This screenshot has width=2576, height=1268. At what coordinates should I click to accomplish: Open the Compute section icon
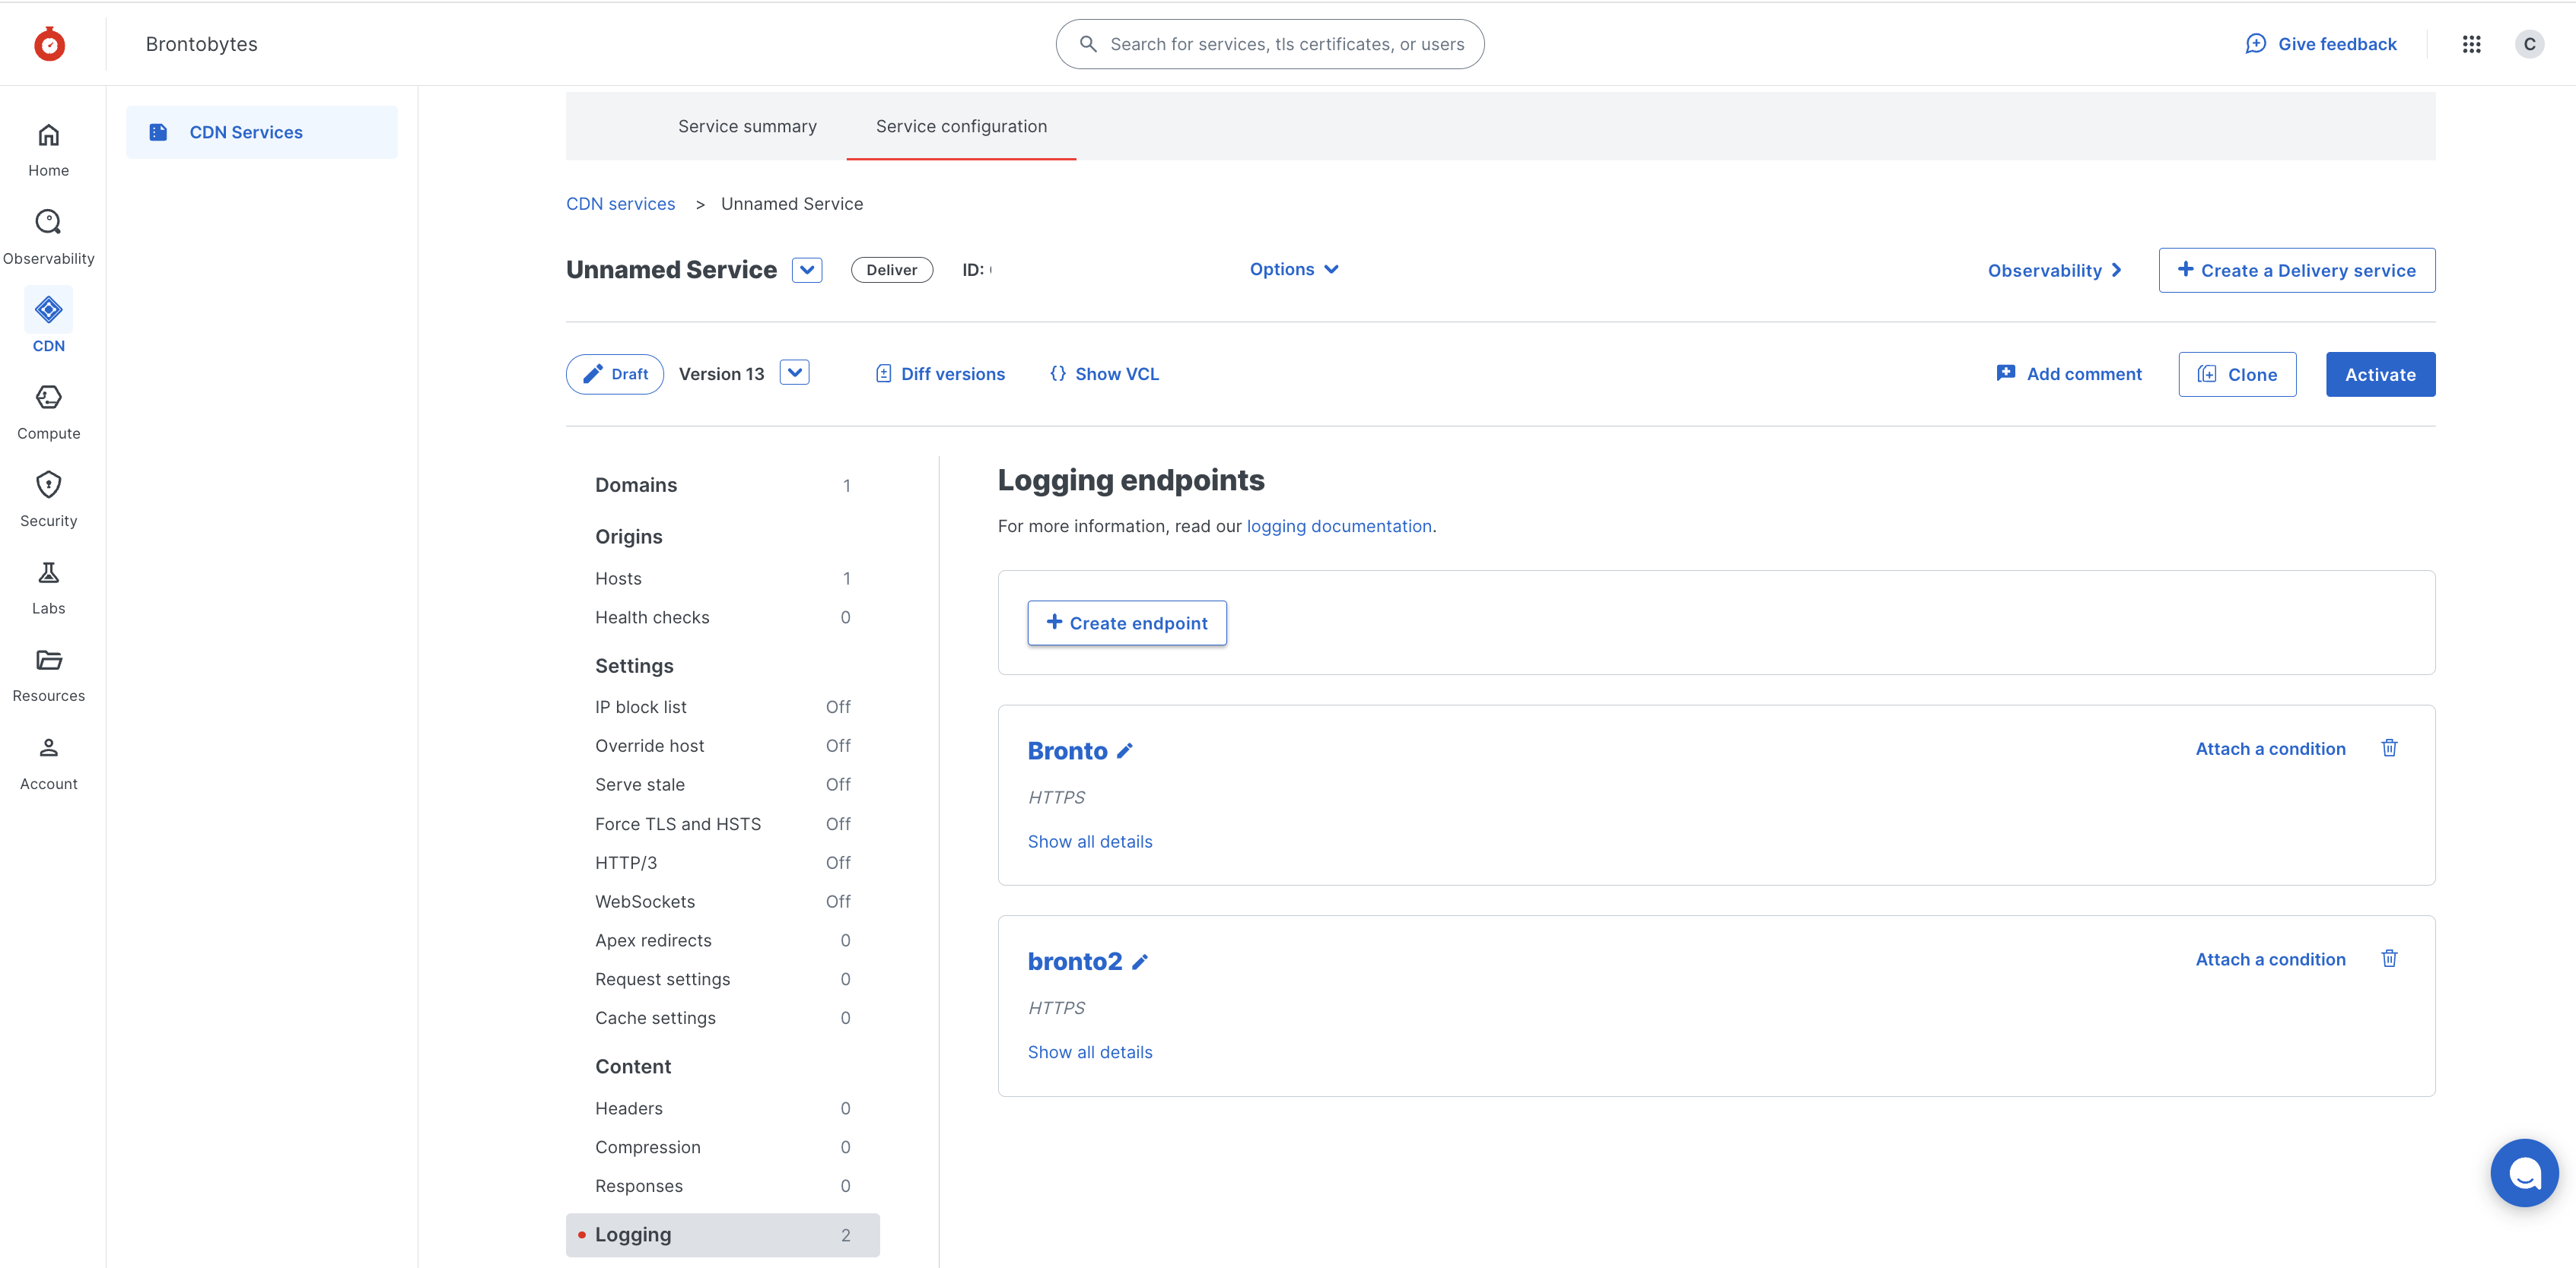[48, 398]
